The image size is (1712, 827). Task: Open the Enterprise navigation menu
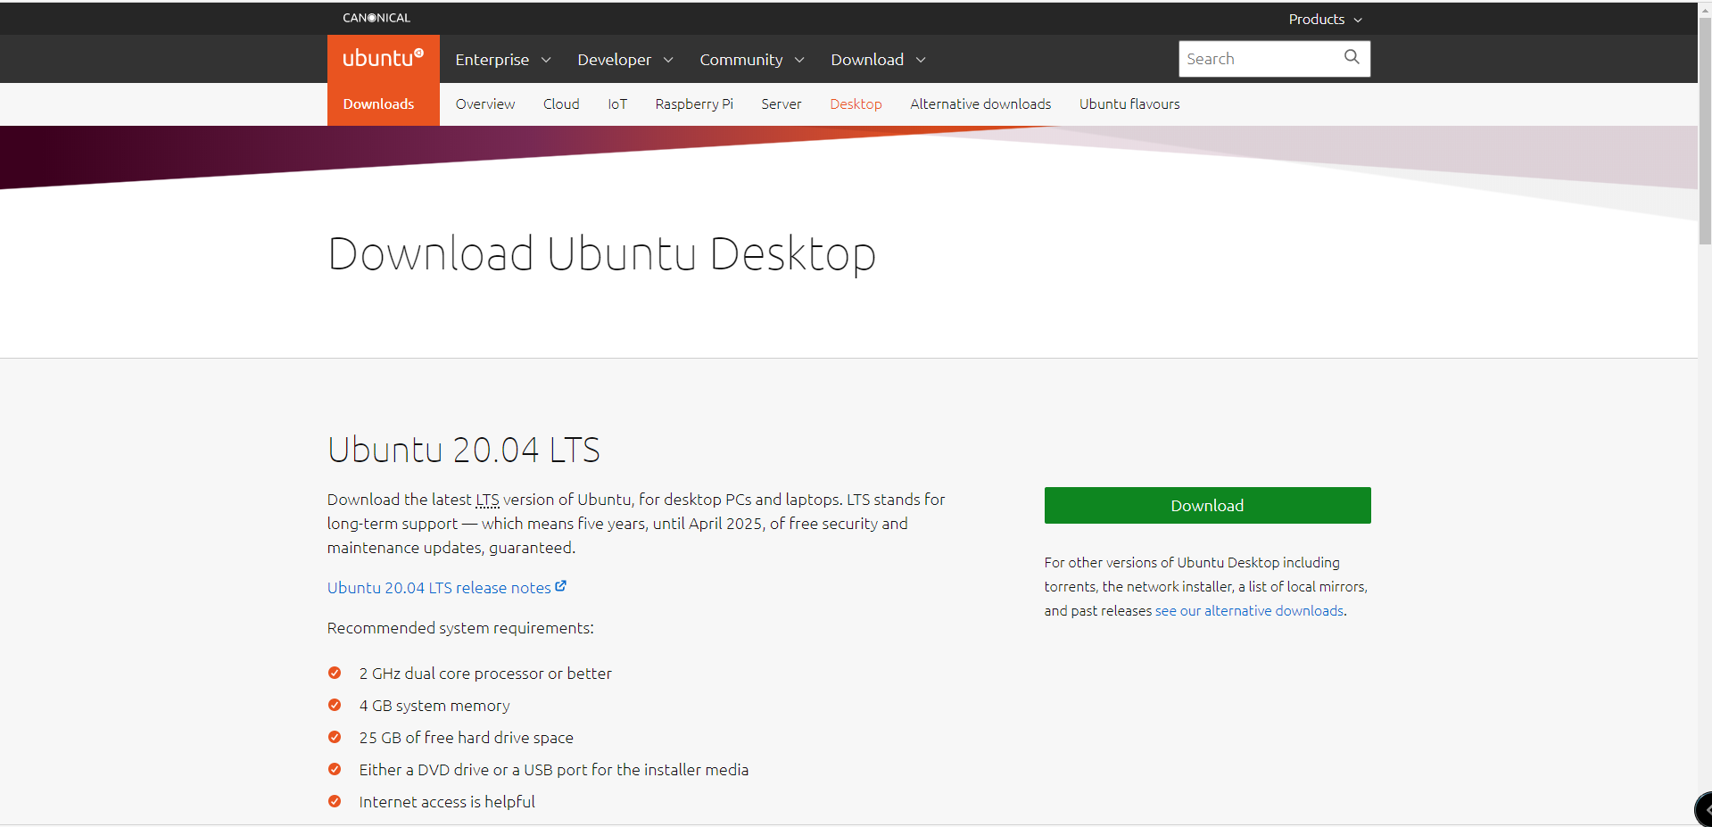(x=503, y=59)
